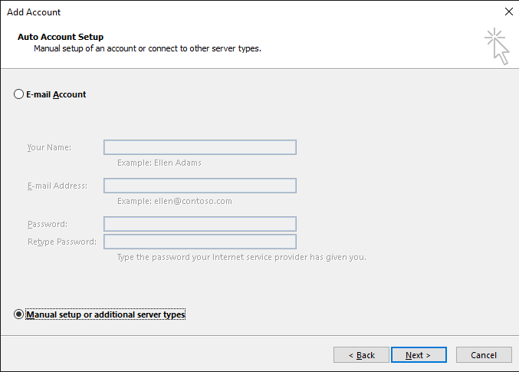Click the Retype Password label
Image resolution: width=519 pixels, height=372 pixels.
[62, 242]
